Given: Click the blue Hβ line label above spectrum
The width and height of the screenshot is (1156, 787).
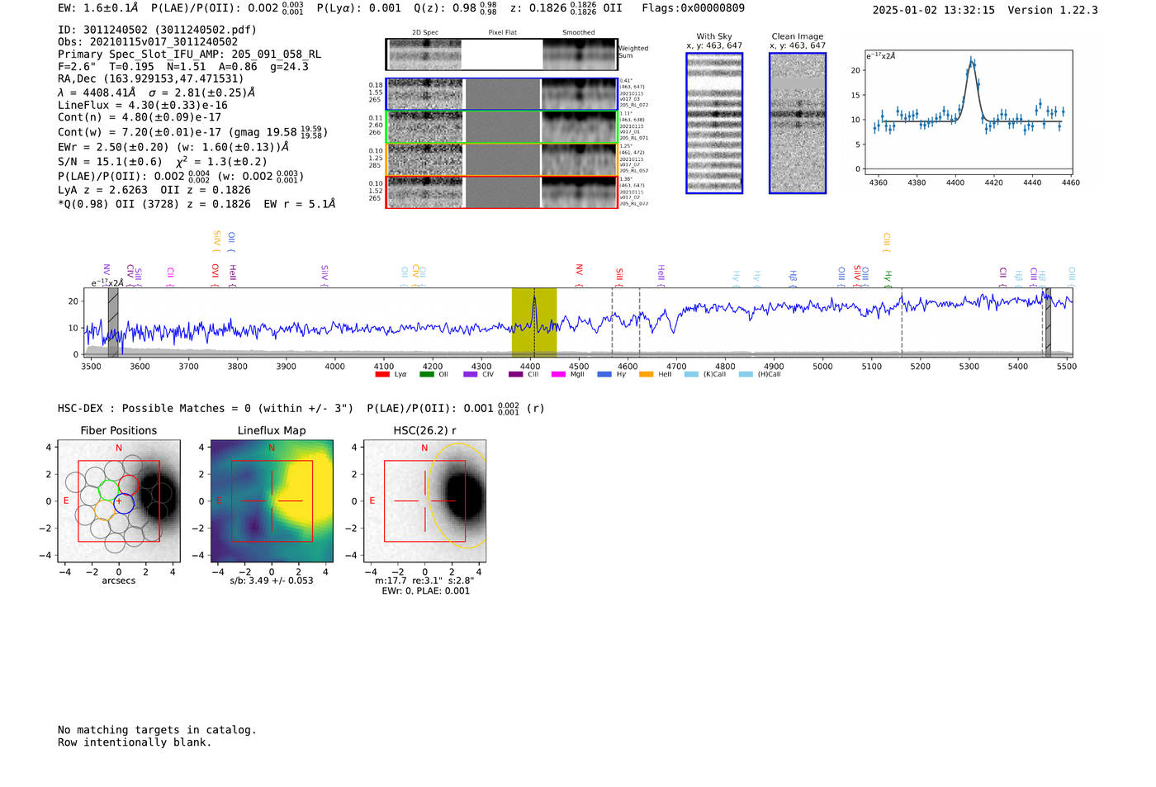Looking at the screenshot, I should click(793, 278).
